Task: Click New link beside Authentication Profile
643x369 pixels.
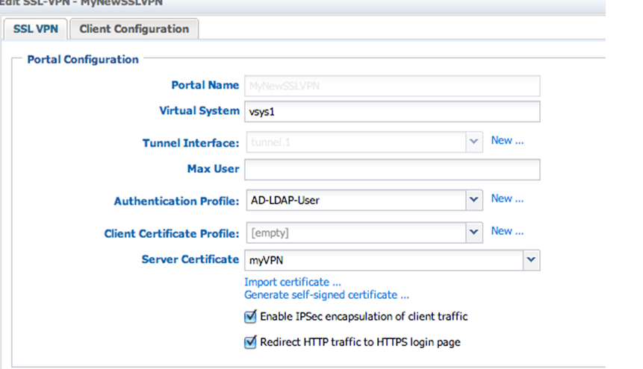Action: tap(507, 198)
